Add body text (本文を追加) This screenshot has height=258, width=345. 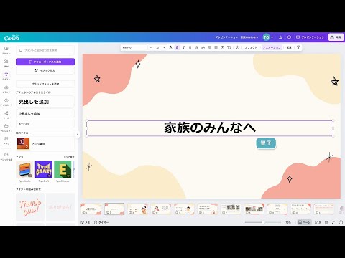[45, 124]
